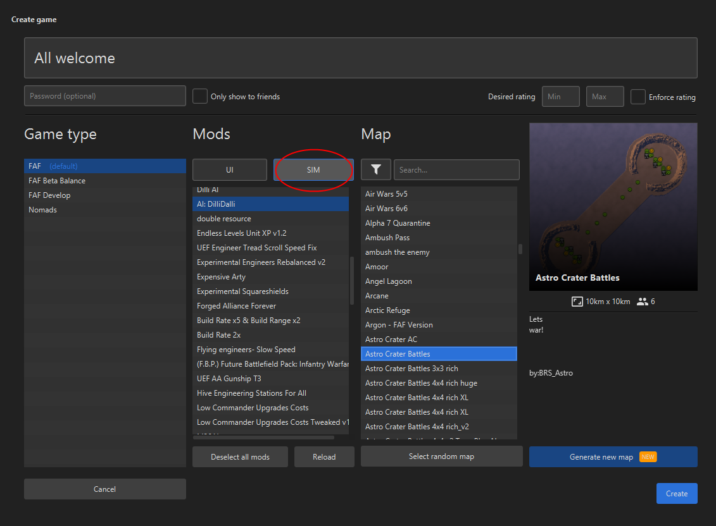The height and width of the screenshot is (526, 716).
Task: Choose highlighted Astro Crater Battles map row
Action: coord(439,354)
